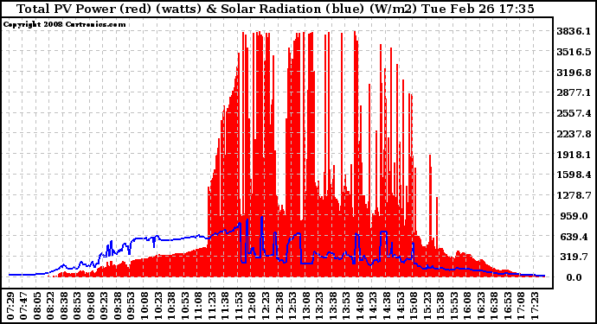Click the 14:23 time label

tap(373, 306)
